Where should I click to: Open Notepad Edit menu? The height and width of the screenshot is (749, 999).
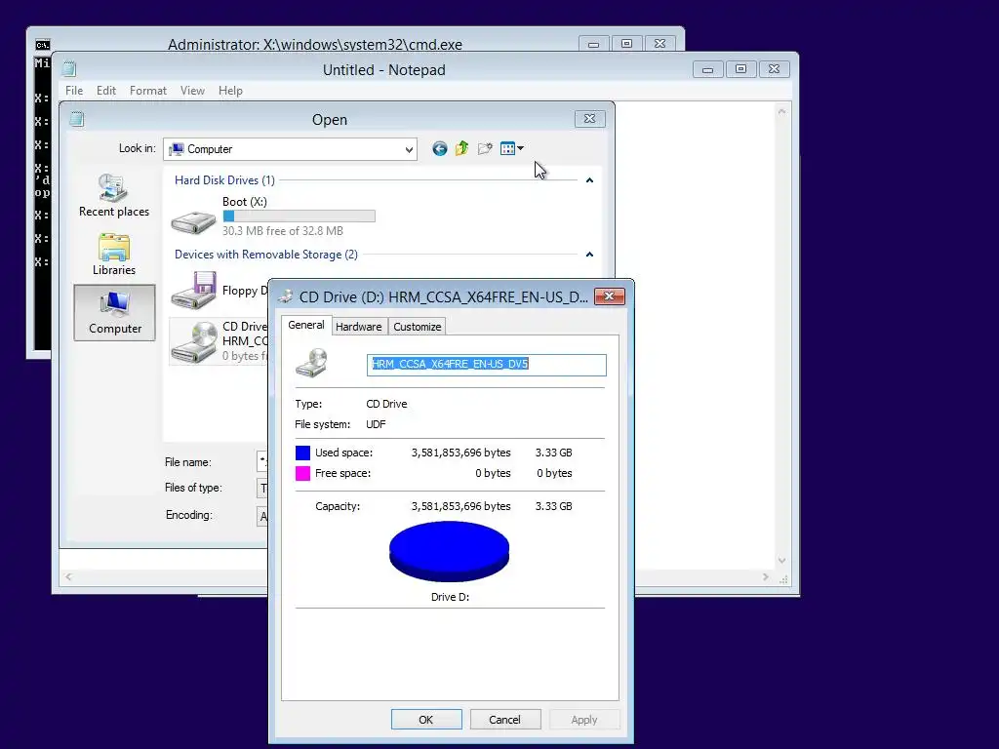click(105, 91)
